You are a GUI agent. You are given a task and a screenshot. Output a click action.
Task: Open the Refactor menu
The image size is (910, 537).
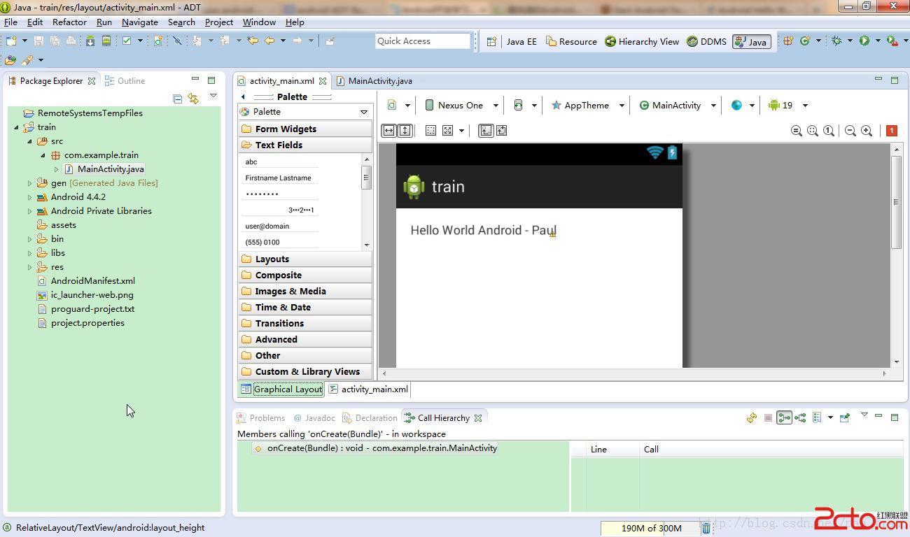[69, 22]
